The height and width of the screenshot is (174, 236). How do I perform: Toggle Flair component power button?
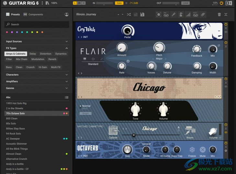pyautogui.click(x=226, y=43)
